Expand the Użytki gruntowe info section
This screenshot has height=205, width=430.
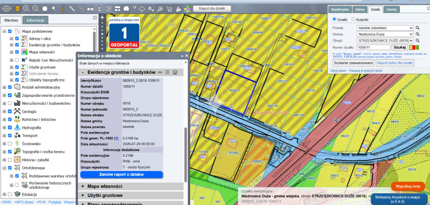pyautogui.click(x=131, y=195)
